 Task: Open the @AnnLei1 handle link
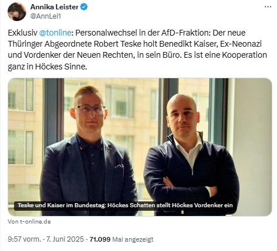(x=46, y=16)
